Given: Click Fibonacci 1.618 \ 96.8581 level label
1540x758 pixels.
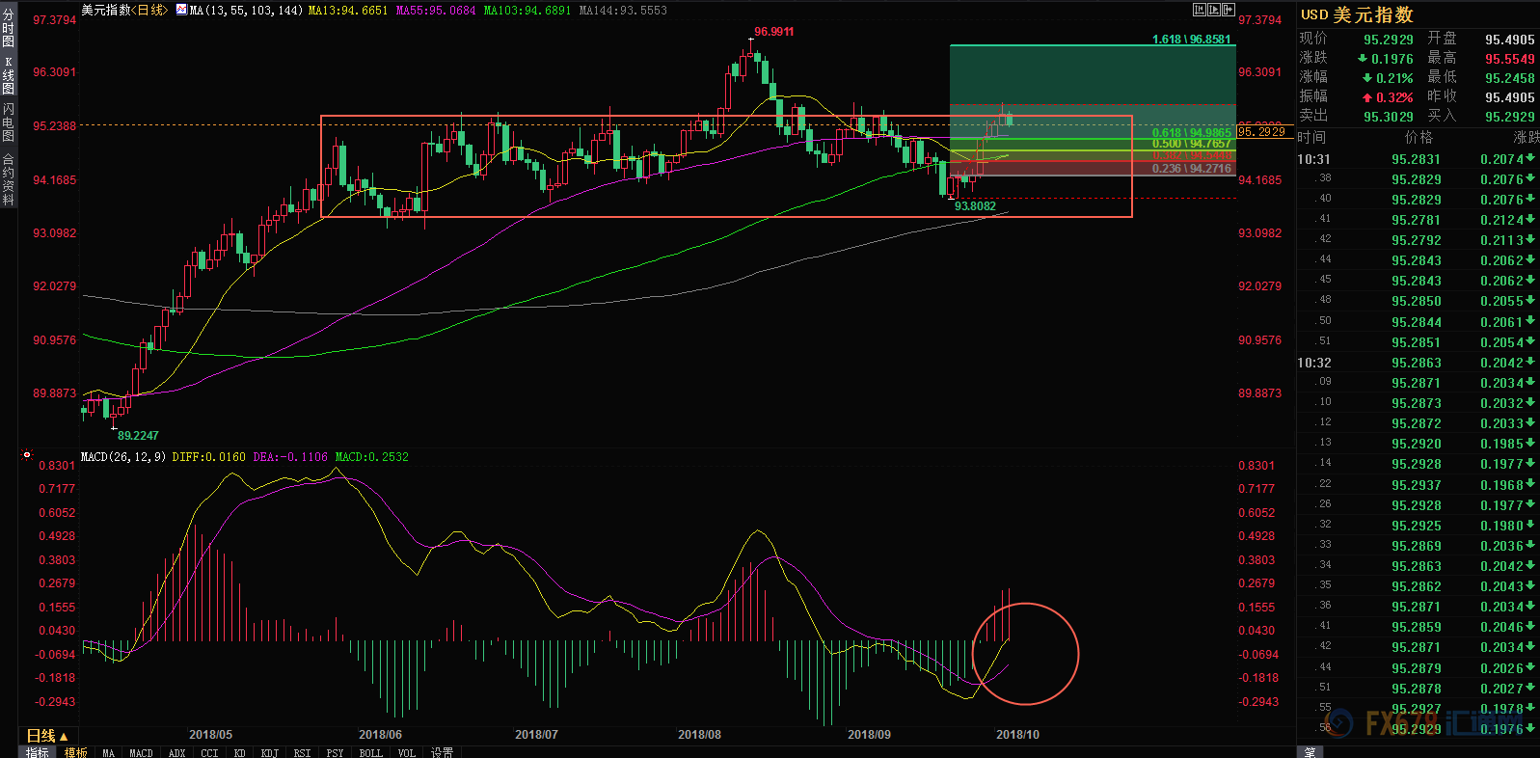Looking at the screenshot, I should (x=1192, y=40).
